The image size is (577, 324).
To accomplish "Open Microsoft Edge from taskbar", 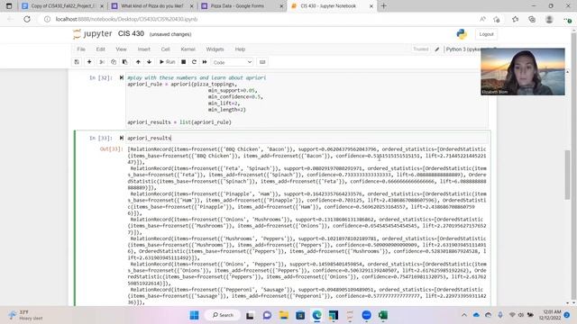I will click(x=316, y=315).
